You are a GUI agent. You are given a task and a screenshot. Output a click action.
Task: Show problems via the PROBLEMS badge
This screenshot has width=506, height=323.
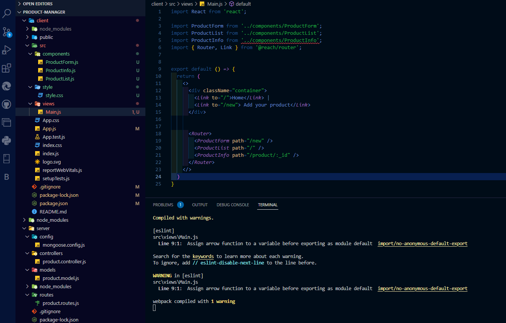[180, 204]
